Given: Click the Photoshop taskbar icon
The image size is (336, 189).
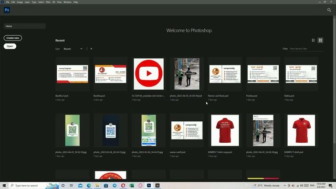Looking at the screenshot, I should [x=149, y=185].
